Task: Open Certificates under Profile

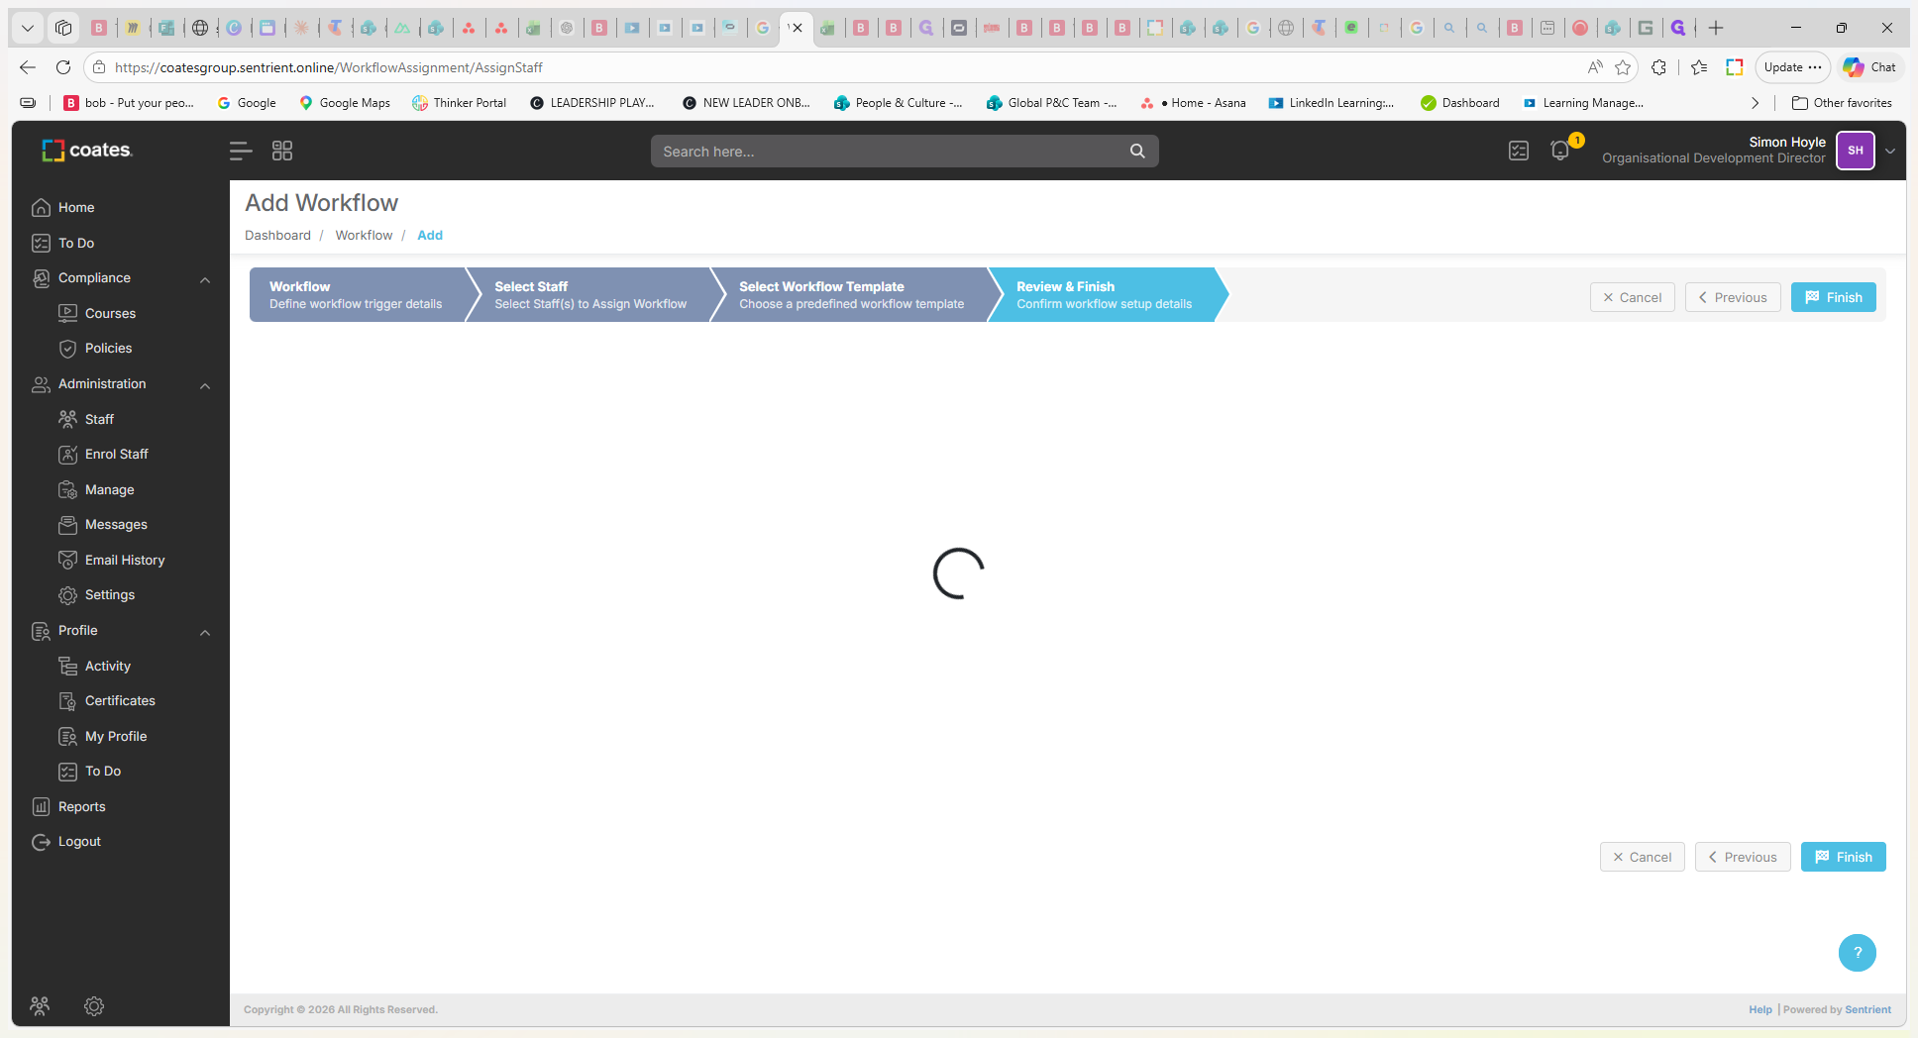Action: pos(120,700)
